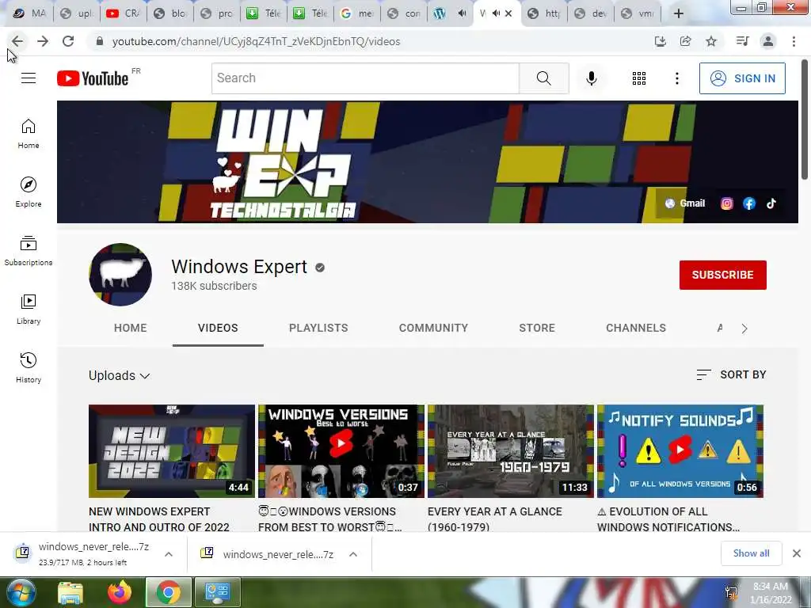Close the downloads bar
Viewport: 811px width, 608px height.
point(797,553)
